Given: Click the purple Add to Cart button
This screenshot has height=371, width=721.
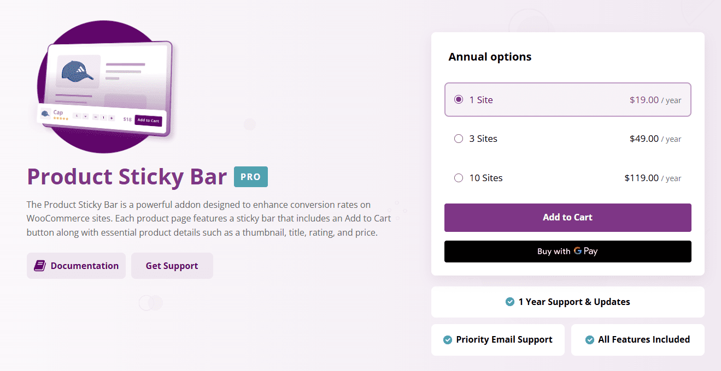Looking at the screenshot, I should pyautogui.click(x=567, y=217).
